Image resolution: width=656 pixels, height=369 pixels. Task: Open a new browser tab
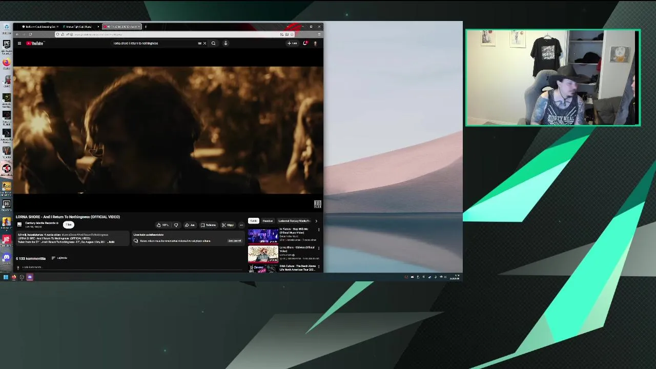tap(146, 27)
